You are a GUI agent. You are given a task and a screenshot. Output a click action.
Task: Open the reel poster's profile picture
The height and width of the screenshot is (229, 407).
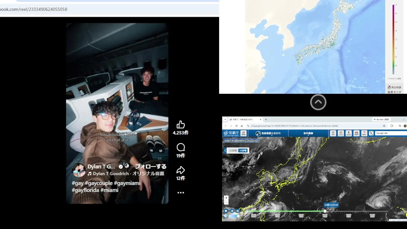pos(79,170)
